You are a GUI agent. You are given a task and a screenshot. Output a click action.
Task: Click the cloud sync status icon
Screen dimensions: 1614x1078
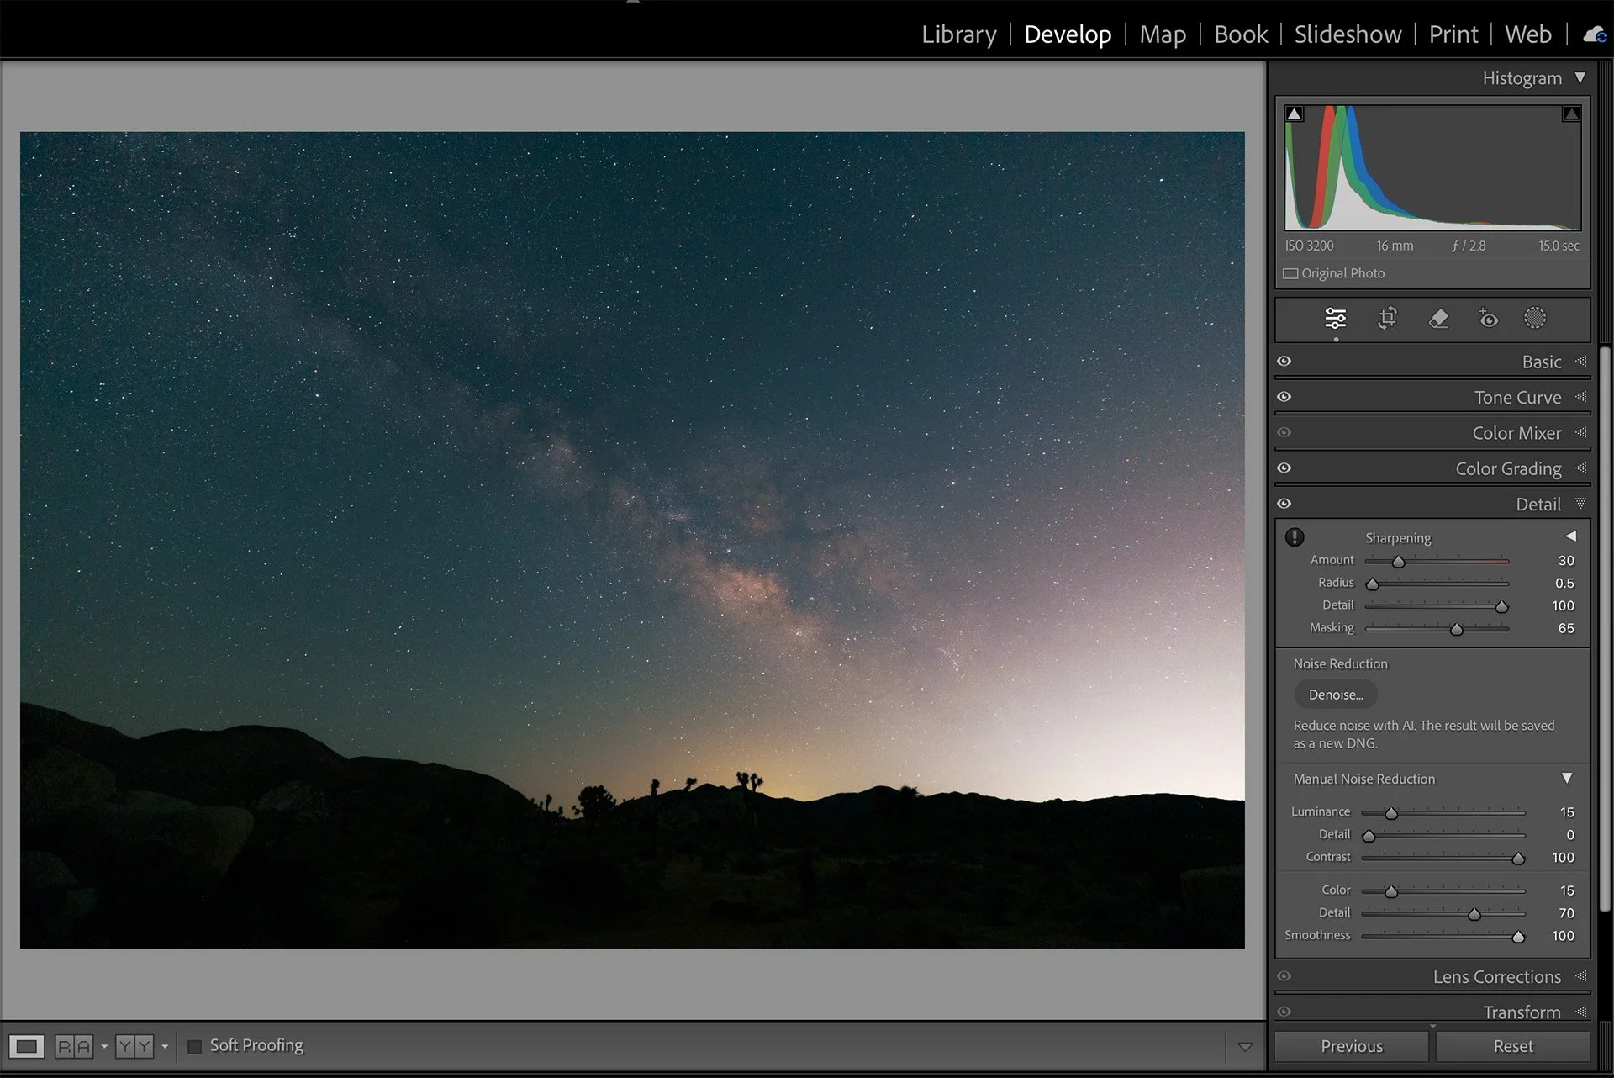click(x=1594, y=35)
